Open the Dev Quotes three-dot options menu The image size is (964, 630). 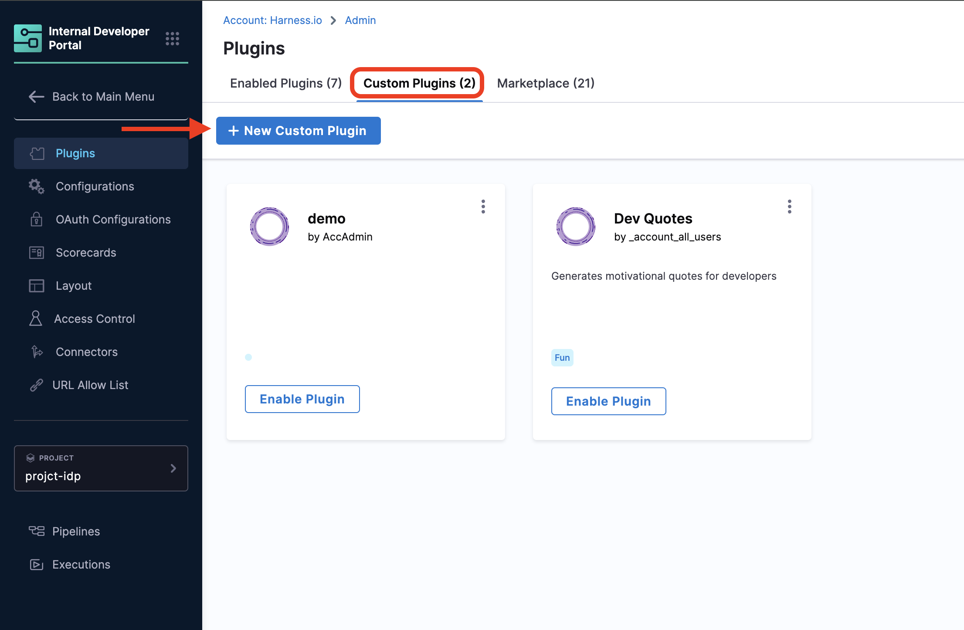point(789,207)
